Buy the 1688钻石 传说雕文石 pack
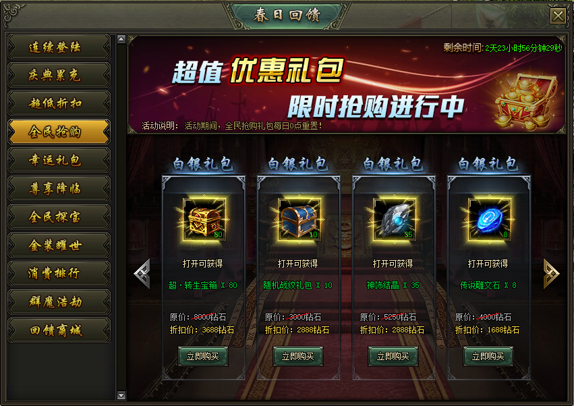Viewport: 574px width, 406px height. click(488, 356)
